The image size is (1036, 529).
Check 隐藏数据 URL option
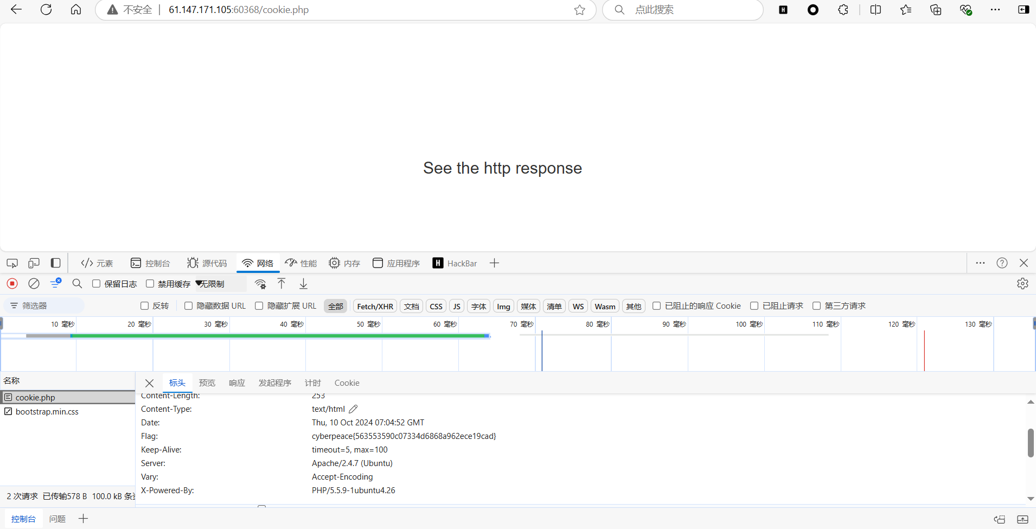point(189,306)
